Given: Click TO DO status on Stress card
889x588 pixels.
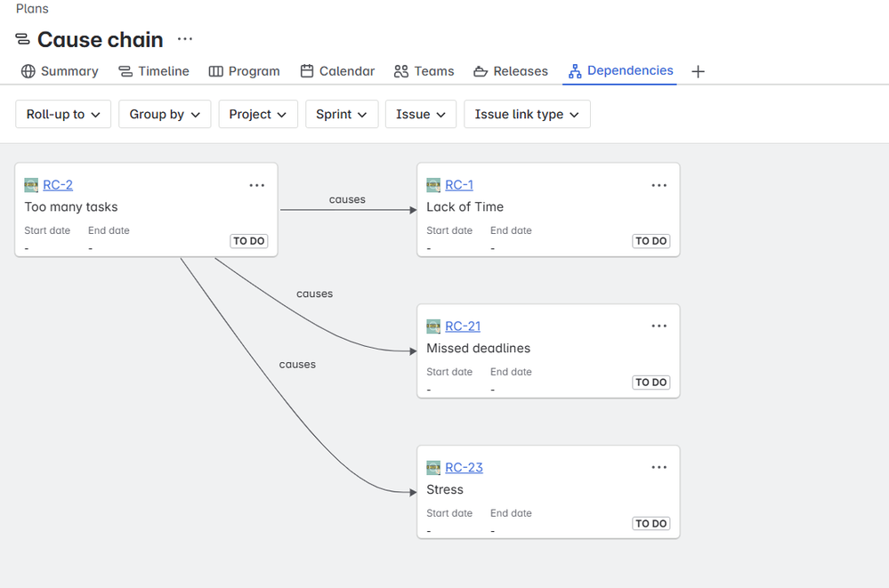Looking at the screenshot, I should point(651,524).
